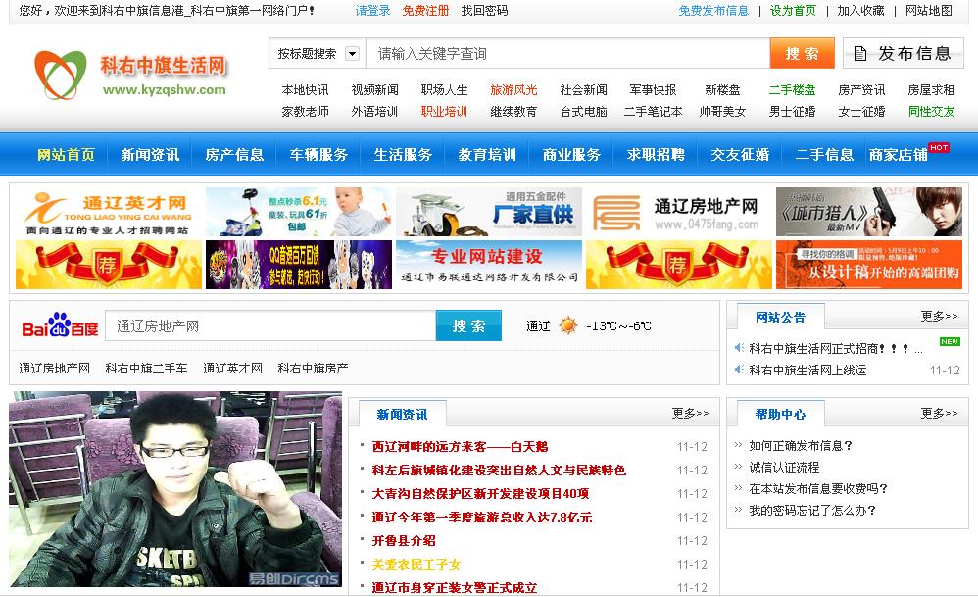Select 求职招聘 in the navigation bar
The width and height of the screenshot is (978, 597).
point(656,155)
